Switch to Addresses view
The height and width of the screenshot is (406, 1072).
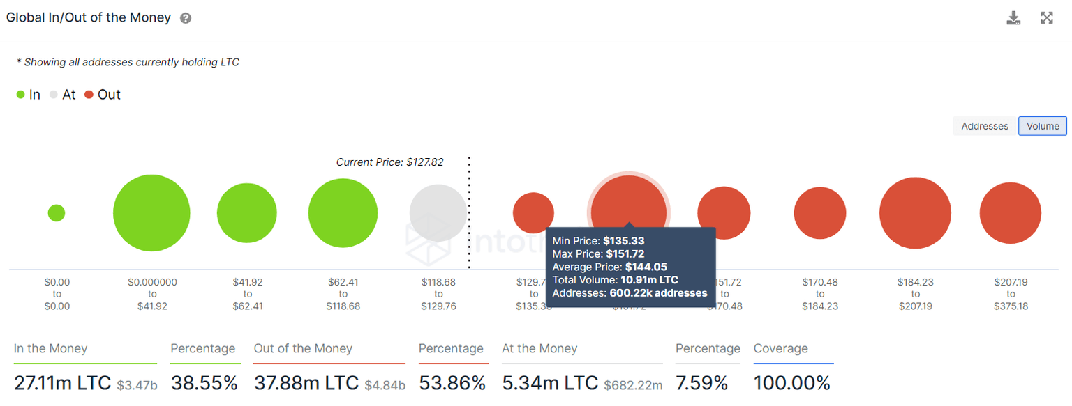pos(984,126)
